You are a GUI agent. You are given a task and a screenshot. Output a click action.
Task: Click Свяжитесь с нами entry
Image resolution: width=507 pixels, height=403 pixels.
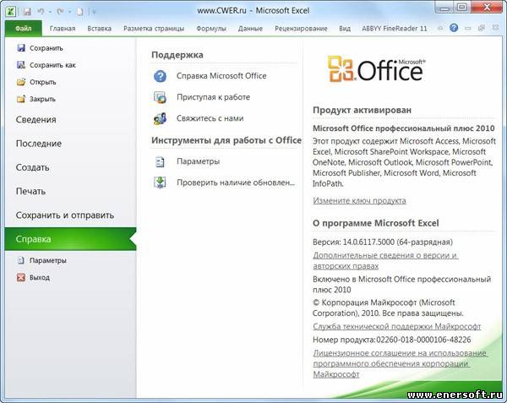210,118
